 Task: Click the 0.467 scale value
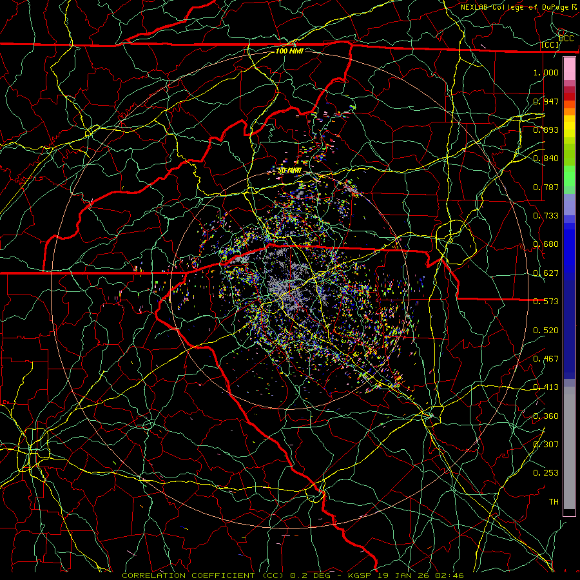coord(546,358)
